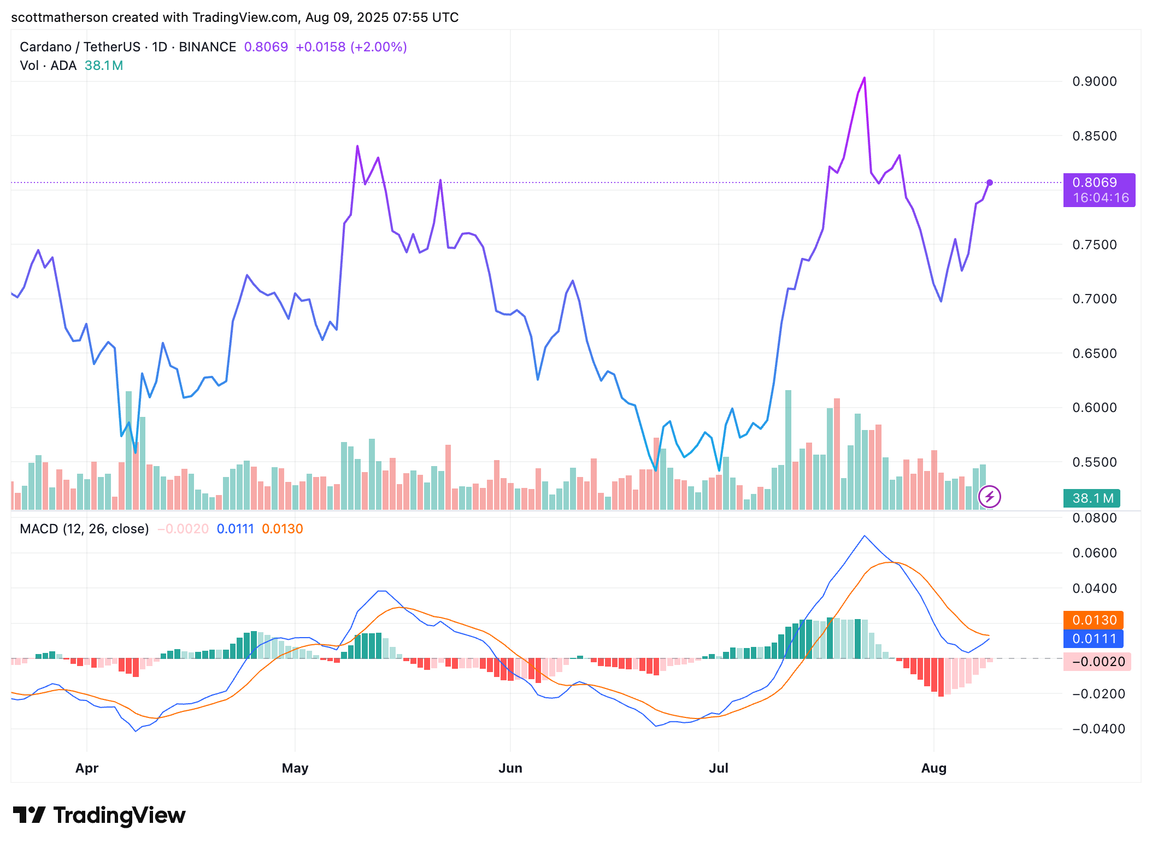Click the +0.0158 (+2.00%) change value
1152x848 pixels.
(x=351, y=47)
